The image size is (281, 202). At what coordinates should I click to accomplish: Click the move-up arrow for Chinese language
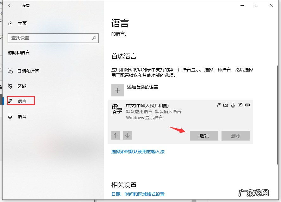coord(116,135)
